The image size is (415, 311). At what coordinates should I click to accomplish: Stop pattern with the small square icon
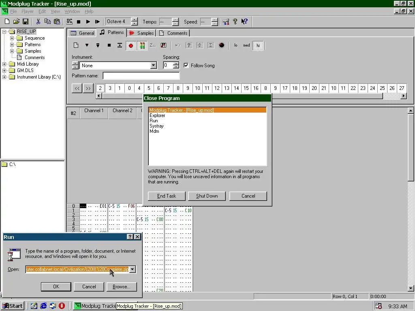[109, 45]
